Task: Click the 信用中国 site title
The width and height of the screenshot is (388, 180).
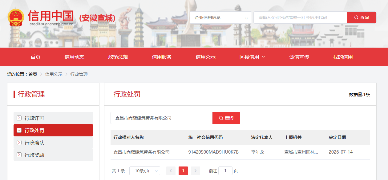Action: tap(51, 15)
